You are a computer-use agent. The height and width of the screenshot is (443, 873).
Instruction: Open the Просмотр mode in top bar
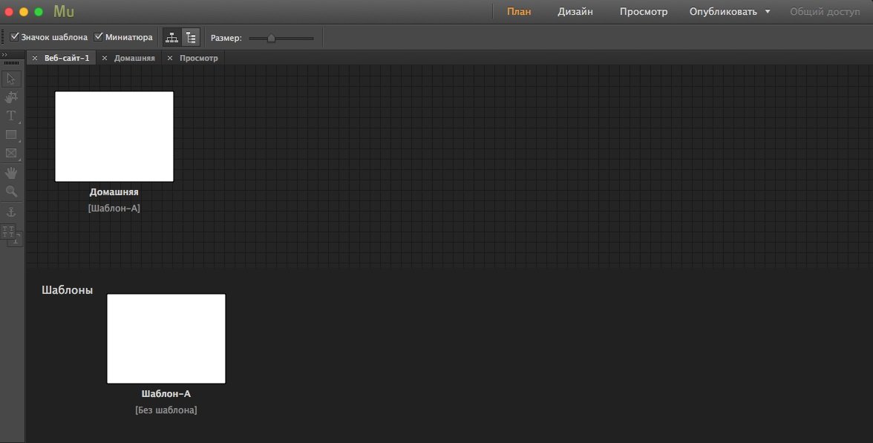pos(644,12)
